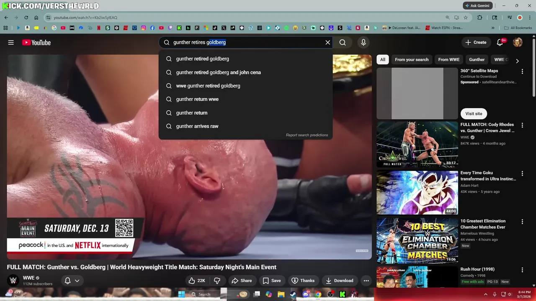This screenshot has height=301, width=536.
Task: Select suggestion "gunther return wwe"
Action: coord(245,99)
